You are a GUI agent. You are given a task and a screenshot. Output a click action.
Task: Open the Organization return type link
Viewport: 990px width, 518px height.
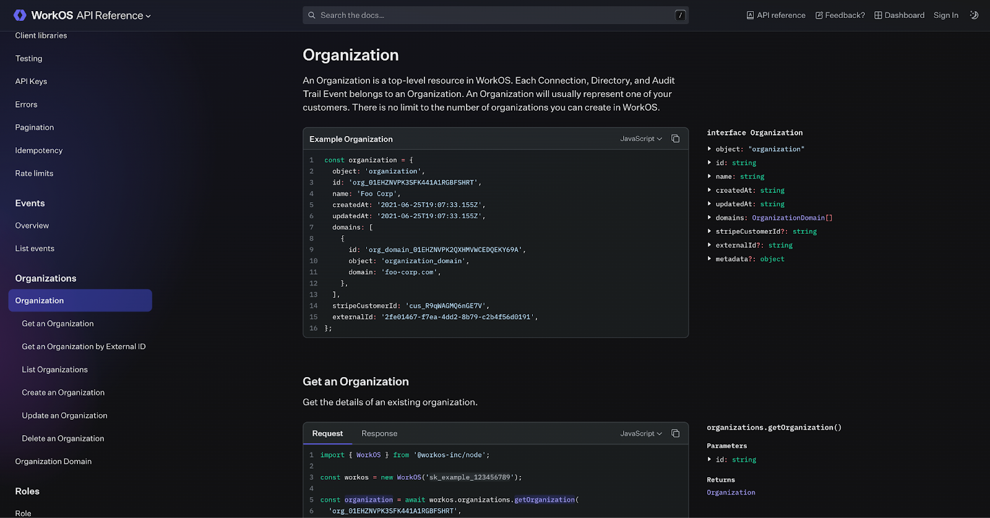pyautogui.click(x=731, y=493)
